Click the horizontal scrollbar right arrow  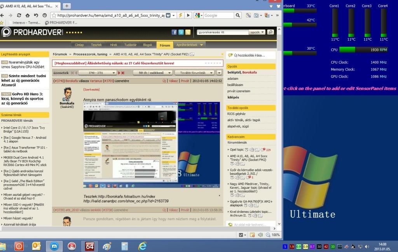(274, 229)
